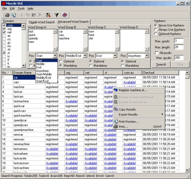This screenshot has width=191, height=179.
Task: Select Optional Hyphens radio button
Action: (156, 34)
